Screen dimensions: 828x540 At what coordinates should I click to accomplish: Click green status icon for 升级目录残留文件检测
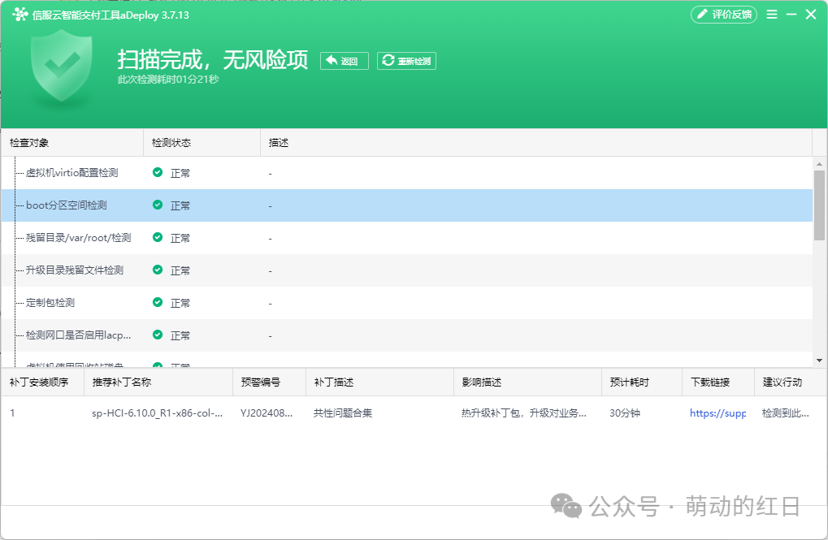(x=158, y=270)
